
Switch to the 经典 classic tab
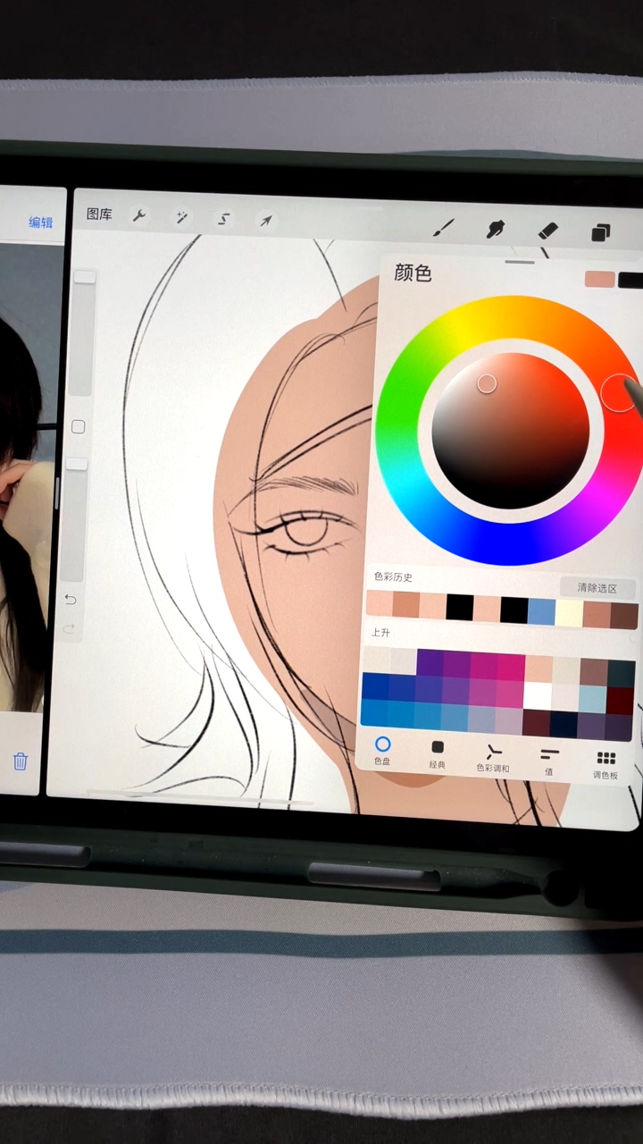(437, 753)
